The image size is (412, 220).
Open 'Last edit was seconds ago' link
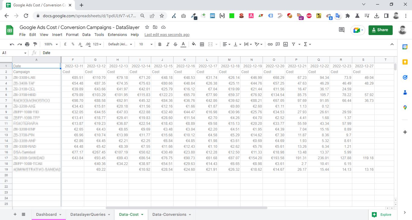167,34
